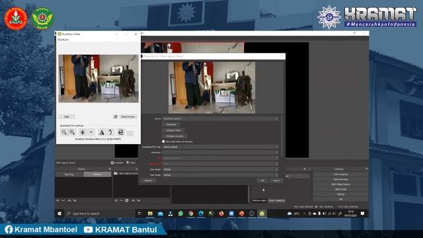Screen dimensions: 423x238
Task: Click the Configure Crossbar button
Action: point(174,136)
